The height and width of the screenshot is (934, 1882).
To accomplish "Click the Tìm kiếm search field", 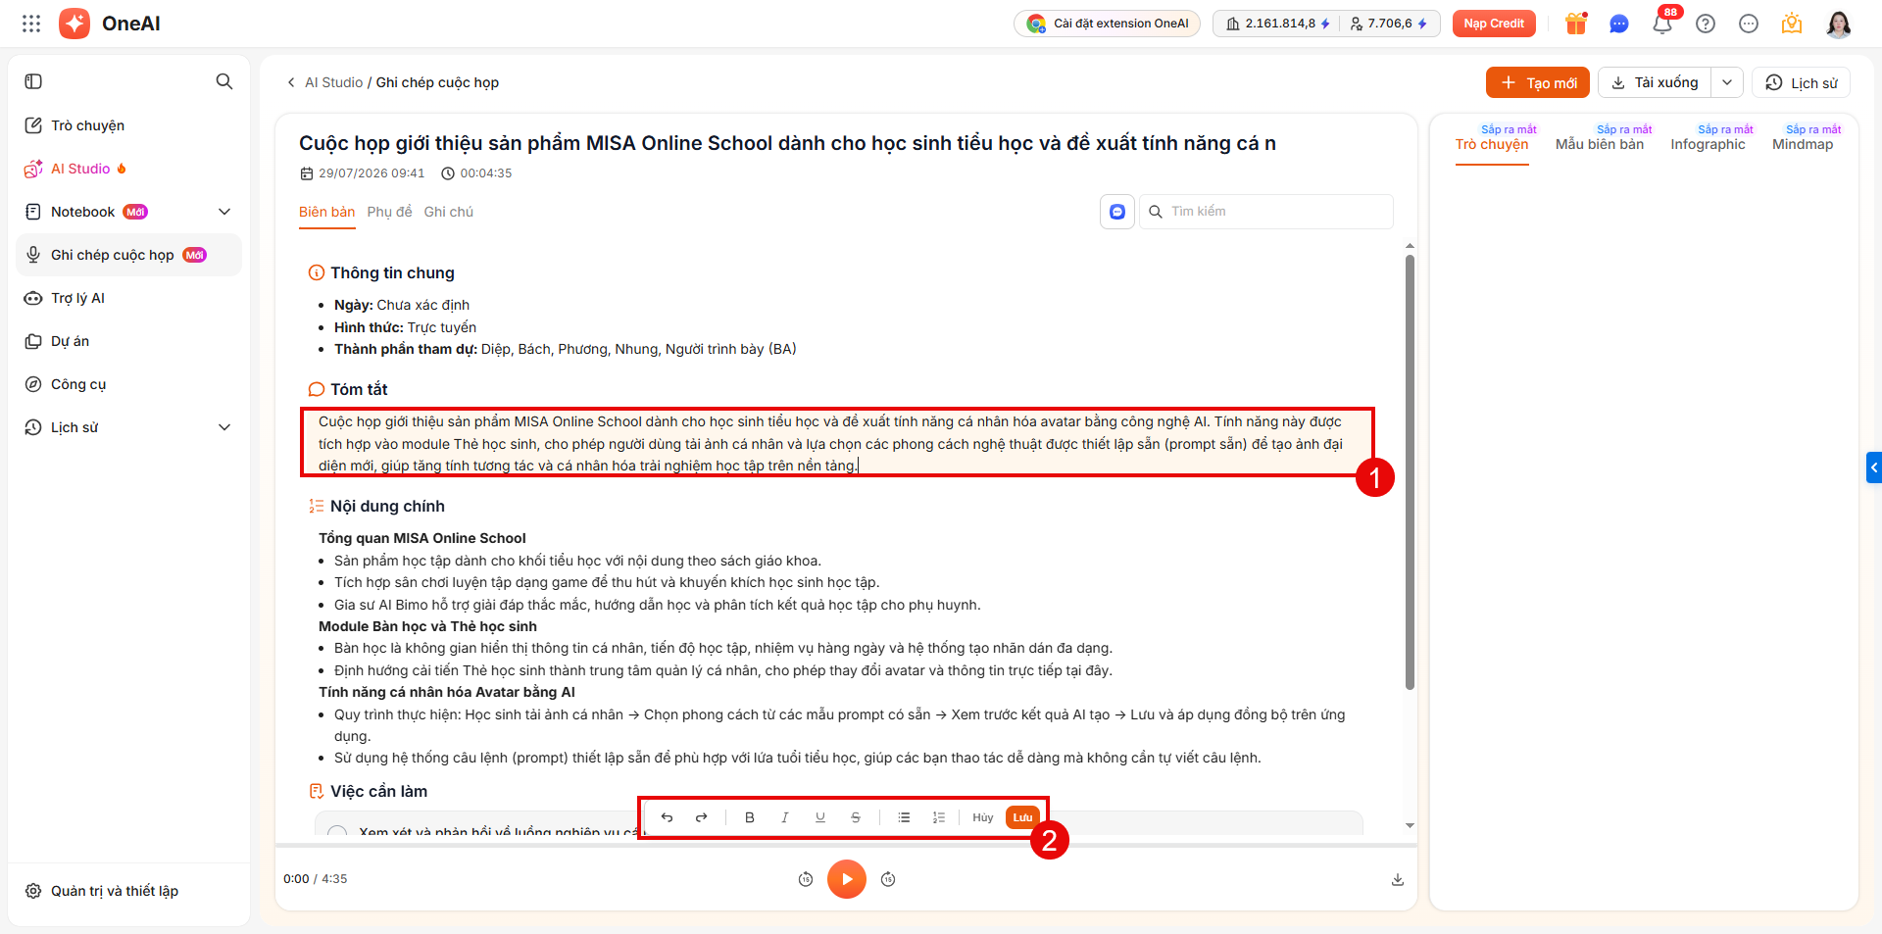I will pos(1266,212).
